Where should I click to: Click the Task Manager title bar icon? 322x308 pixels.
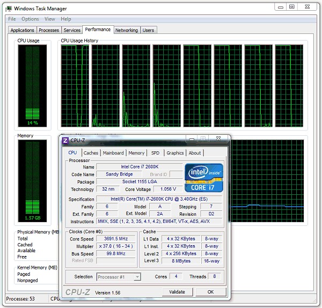coord(9,9)
